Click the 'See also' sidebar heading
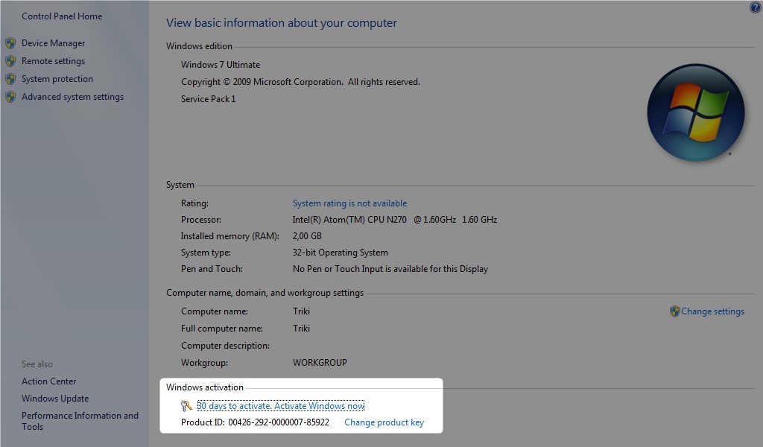 [x=37, y=364]
